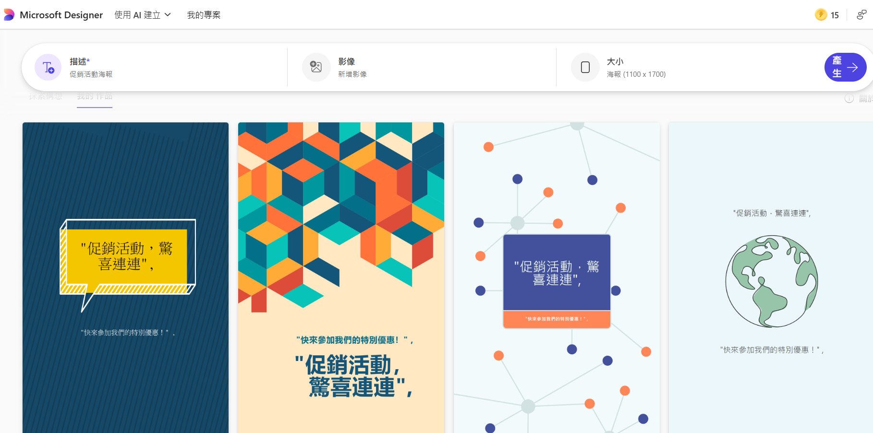Image resolution: width=873 pixels, height=433 pixels.
Task: Open the account sharing icon at top right
Action: tap(861, 15)
